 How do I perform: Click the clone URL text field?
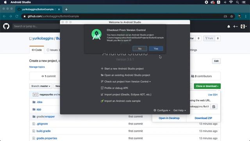pyautogui.click(x=200, y=107)
